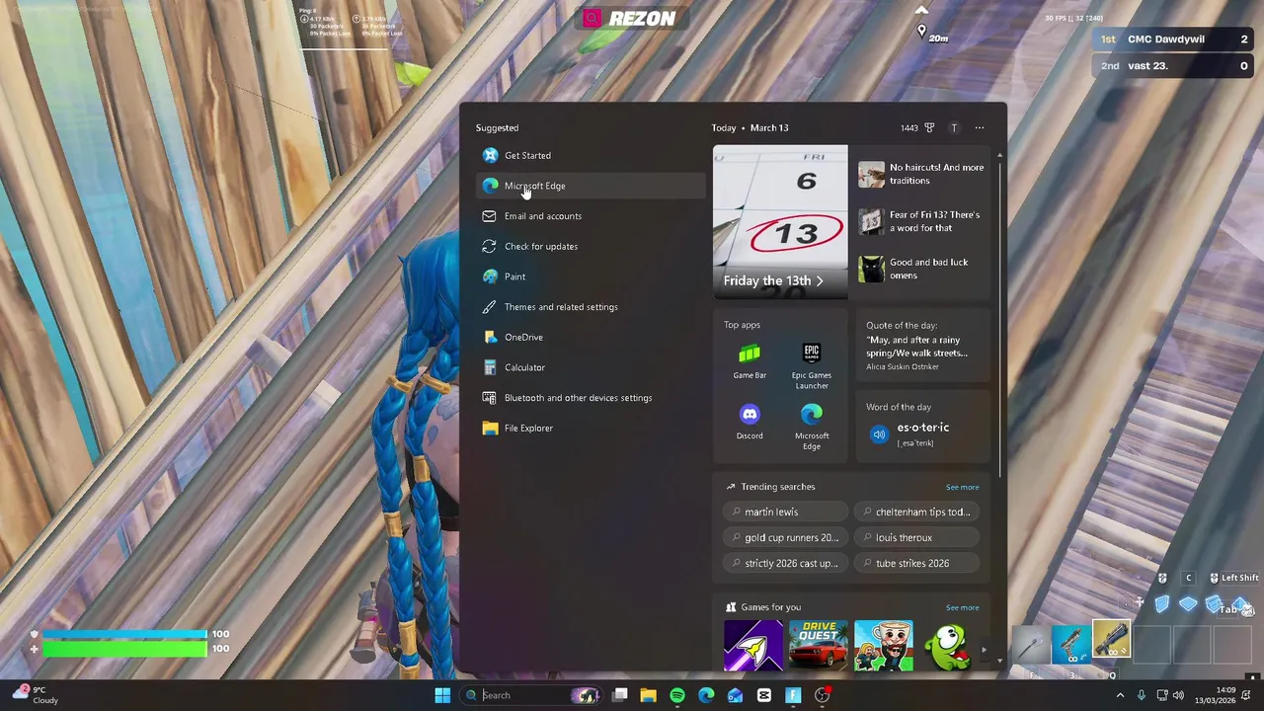Open Email and accounts settings
This screenshot has height=711, width=1264.
click(x=591, y=216)
